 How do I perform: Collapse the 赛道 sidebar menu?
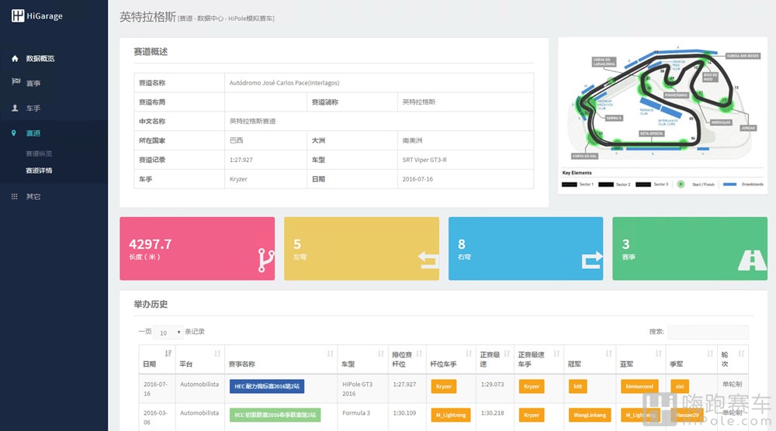tap(33, 133)
